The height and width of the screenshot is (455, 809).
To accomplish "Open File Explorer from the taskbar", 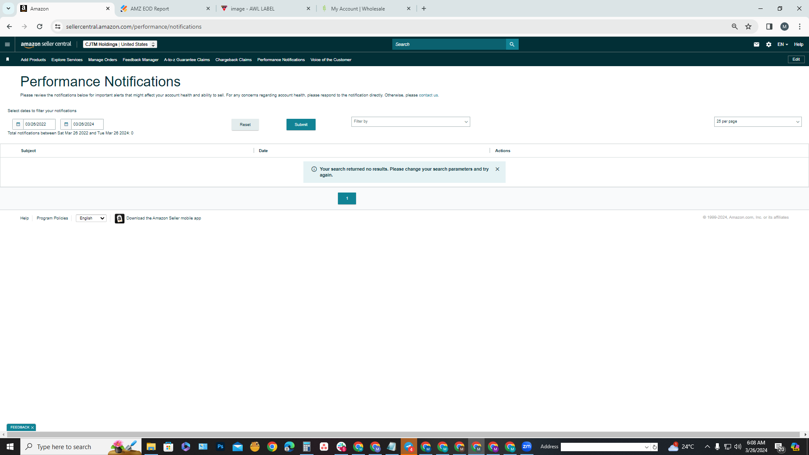I will 151,447.
